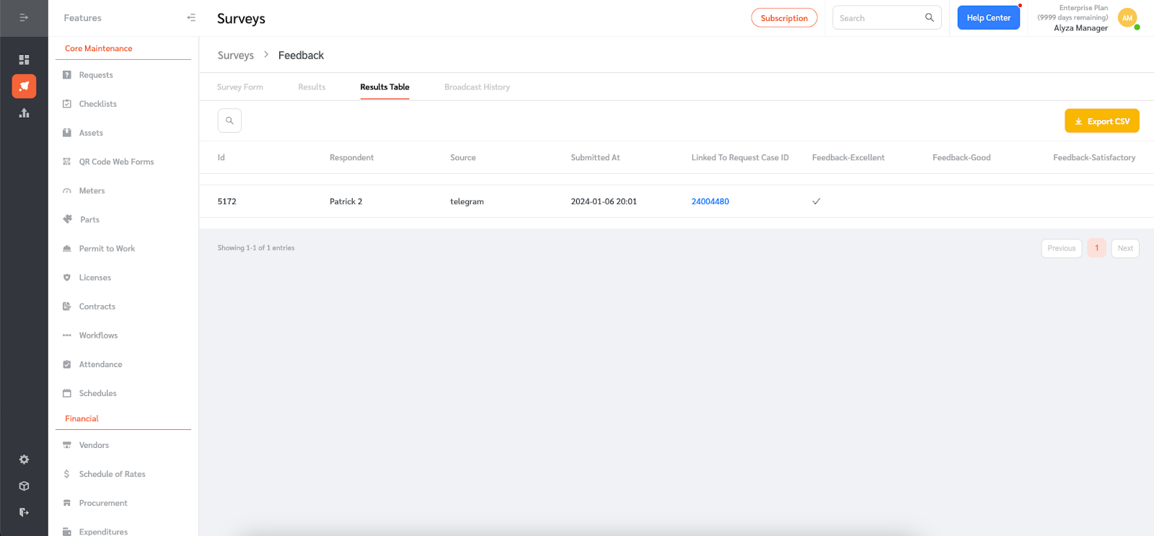Click the Vendors store icon
This screenshot has height=536, width=1154.
(x=67, y=445)
